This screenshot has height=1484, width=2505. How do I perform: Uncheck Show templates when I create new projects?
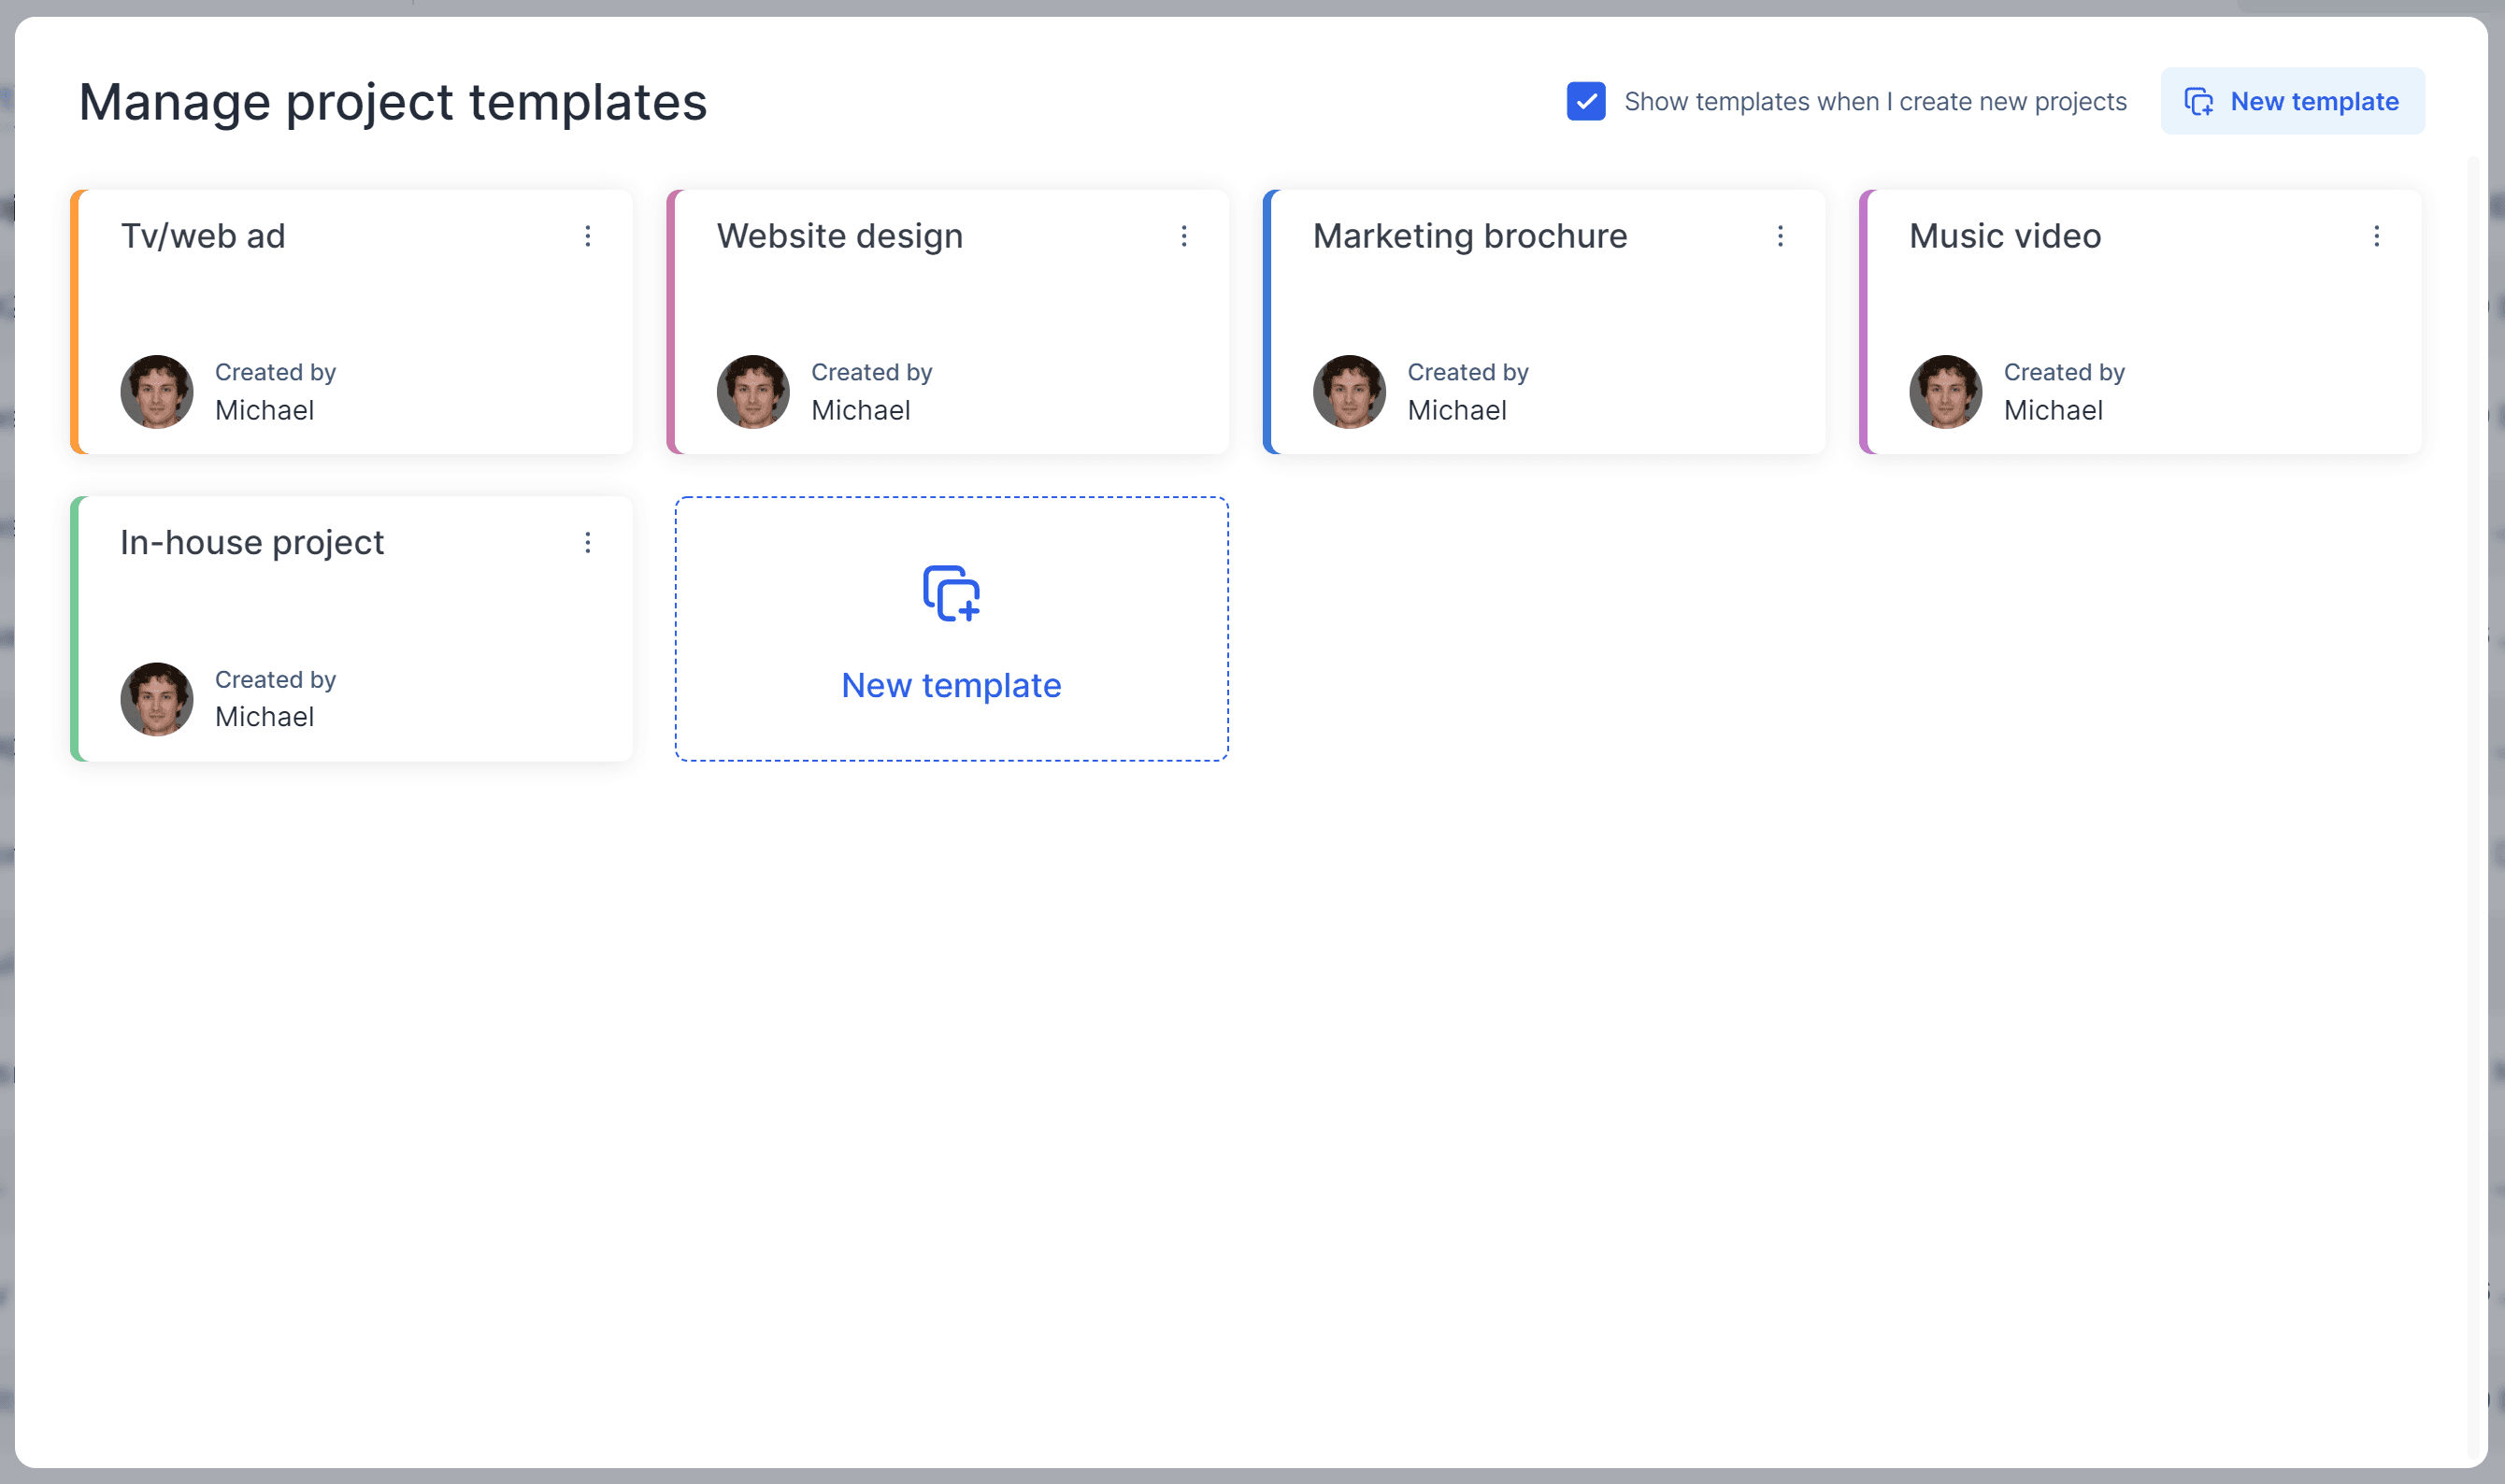coord(1585,101)
